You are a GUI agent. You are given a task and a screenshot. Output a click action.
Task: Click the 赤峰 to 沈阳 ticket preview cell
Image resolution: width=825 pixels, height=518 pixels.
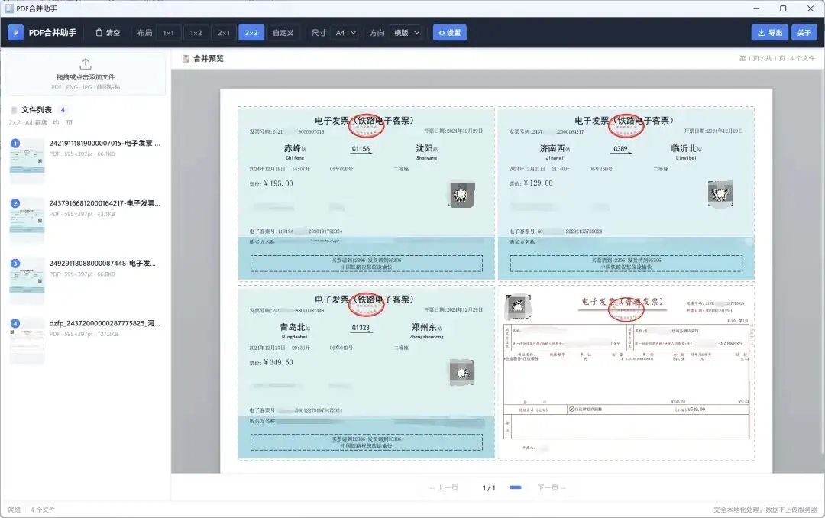point(366,193)
